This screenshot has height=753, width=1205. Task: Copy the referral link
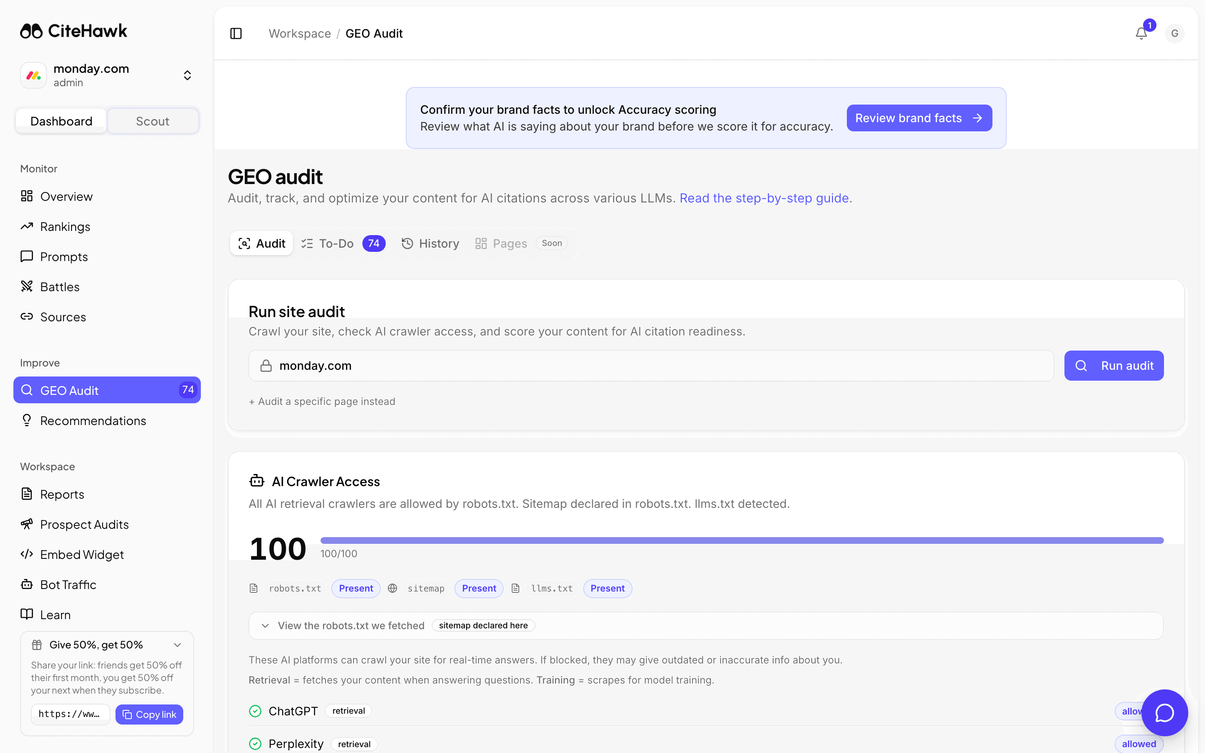(x=149, y=714)
